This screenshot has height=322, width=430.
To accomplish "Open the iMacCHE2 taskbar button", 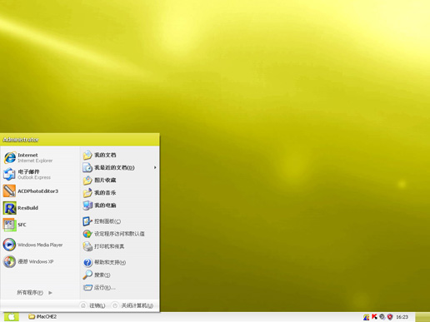I will click(42, 316).
